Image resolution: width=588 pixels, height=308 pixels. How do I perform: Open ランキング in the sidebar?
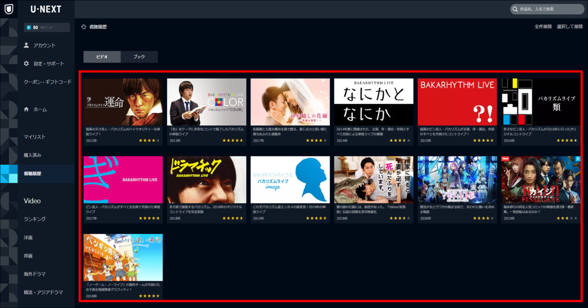[35, 219]
